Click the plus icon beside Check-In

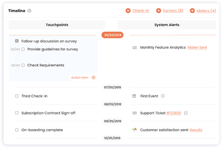tap(128, 11)
